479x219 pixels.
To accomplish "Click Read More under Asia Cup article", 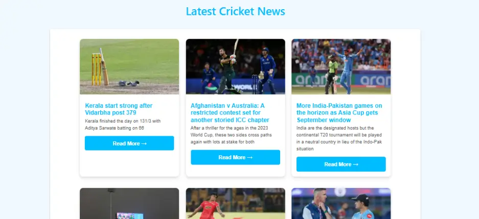I will point(341,164).
